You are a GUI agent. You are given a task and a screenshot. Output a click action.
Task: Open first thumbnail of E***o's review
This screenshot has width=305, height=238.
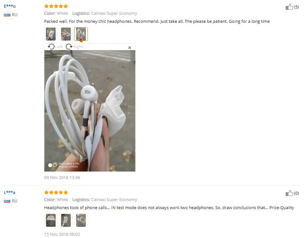click(x=51, y=34)
